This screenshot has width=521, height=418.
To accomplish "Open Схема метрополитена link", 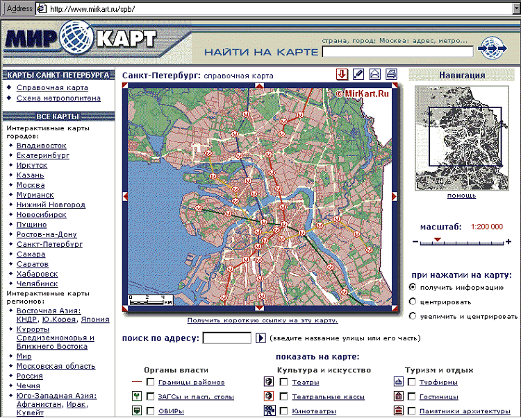I will click(58, 98).
